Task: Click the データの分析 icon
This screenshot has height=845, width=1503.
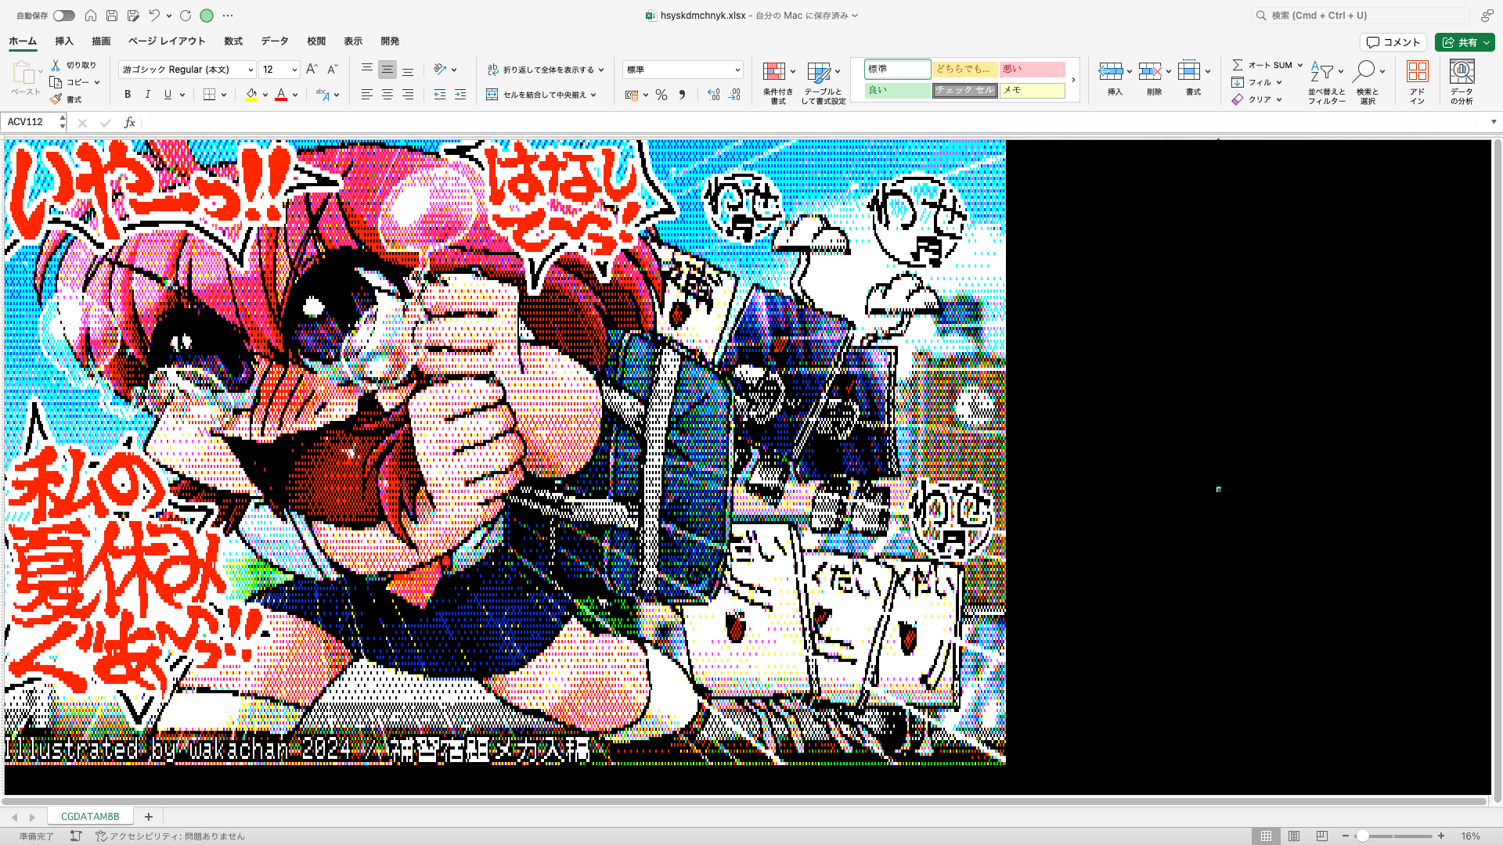Action: [x=1462, y=72]
